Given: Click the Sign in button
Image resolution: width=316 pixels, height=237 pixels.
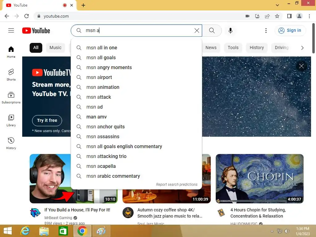Looking at the screenshot, I should pos(290,31).
